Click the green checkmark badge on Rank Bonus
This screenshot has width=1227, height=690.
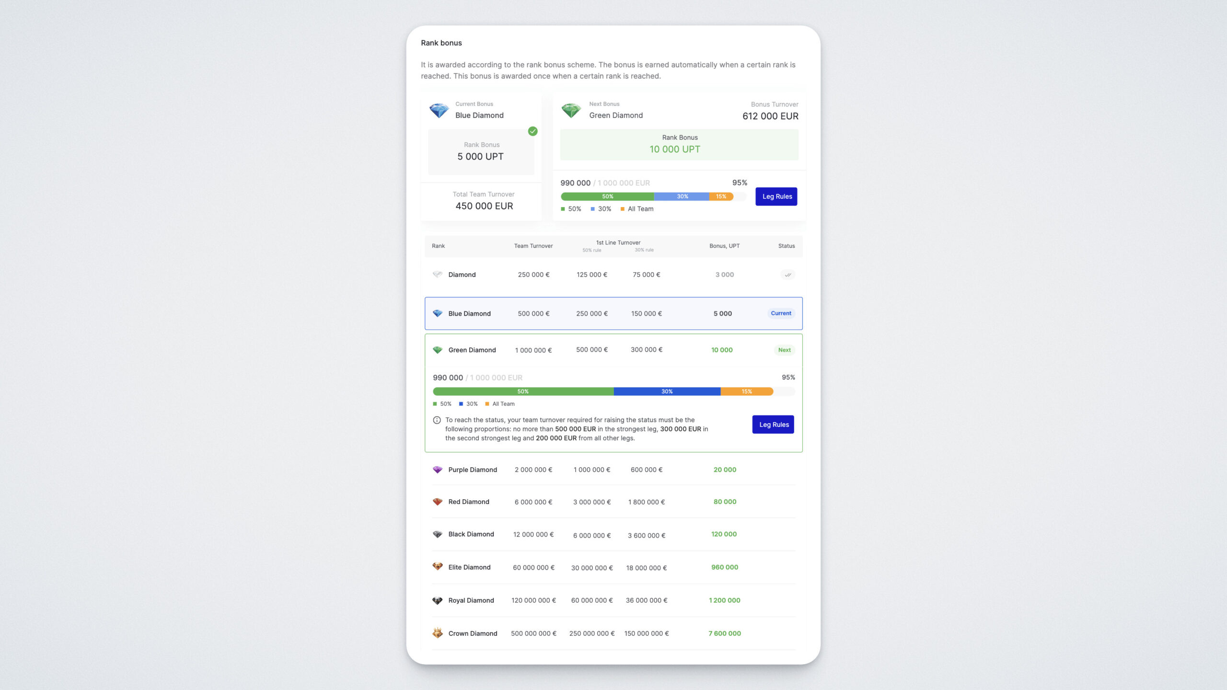click(532, 131)
